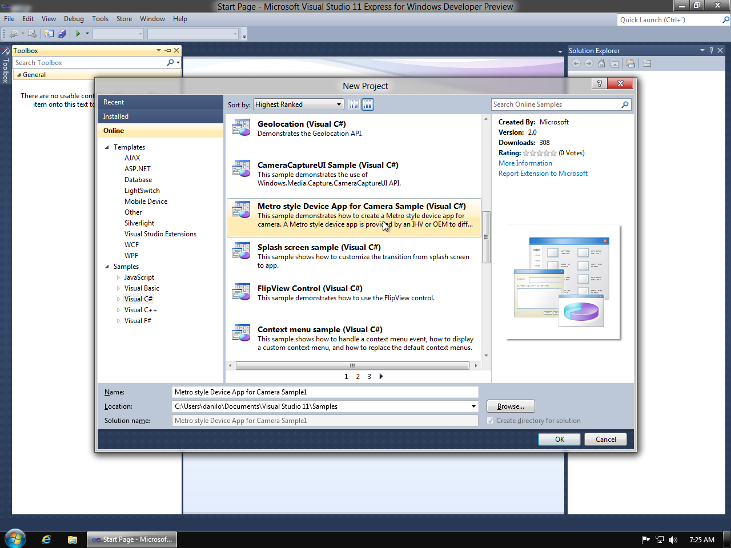This screenshot has height=548, width=731.
Task: Click the New Project toolbar icon
Action: click(x=49, y=34)
